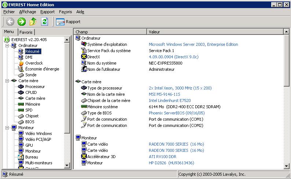Collapse the Carte mère tree node
Image resolution: width=291 pixels, height=179 pixels.
[7, 81]
